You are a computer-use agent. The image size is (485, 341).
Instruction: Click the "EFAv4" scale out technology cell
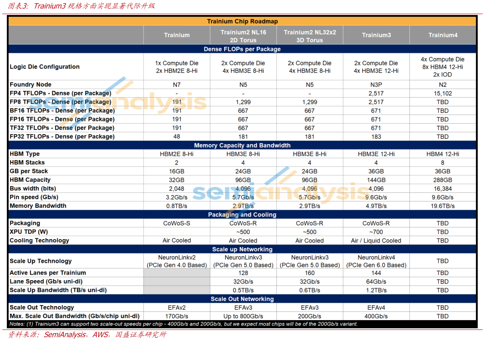pyautogui.click(x=376, y=307)
